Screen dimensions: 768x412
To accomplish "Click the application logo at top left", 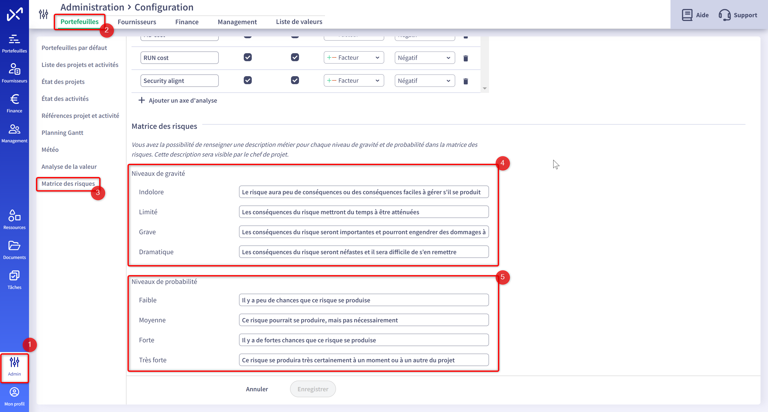I will pos(14,14).
